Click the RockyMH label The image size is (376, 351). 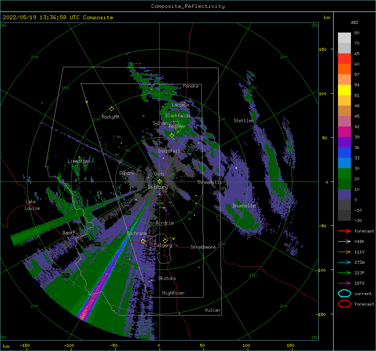110,117
